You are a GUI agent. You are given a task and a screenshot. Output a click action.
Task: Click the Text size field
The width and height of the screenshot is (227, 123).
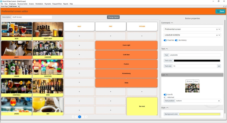[194, 66]
